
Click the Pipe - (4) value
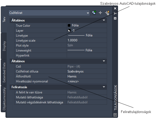[74, 66]
